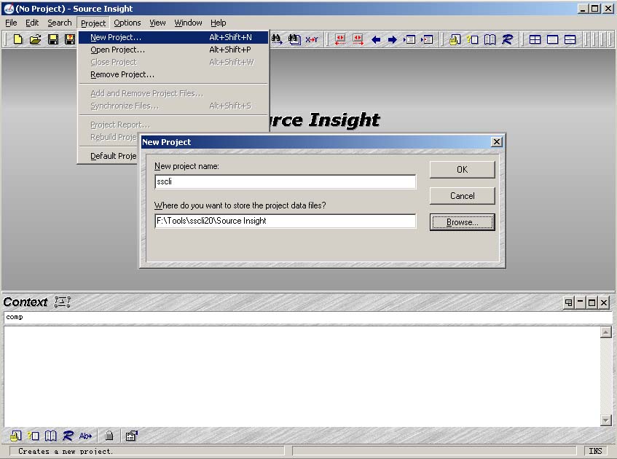This screenshot has height=459, width=617.
Task: Click the blue R Relation icon in main toolbar
Action: [x=507, y=39]
